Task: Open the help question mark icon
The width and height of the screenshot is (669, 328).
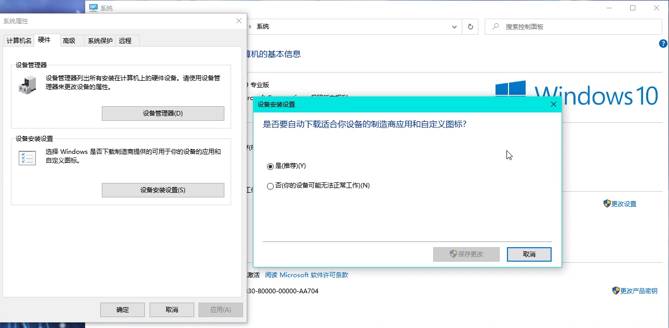Action: pos(663,44)
